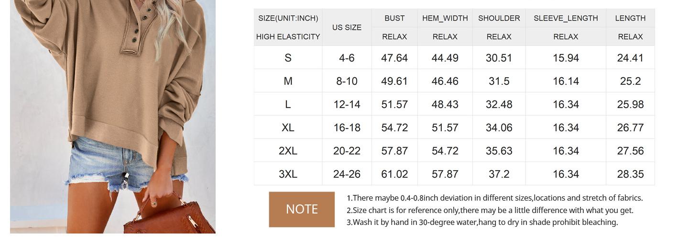This screenshot has height=244, width=700.
Task: Click the 28.35 length value
Action: [x=630, y=174]
